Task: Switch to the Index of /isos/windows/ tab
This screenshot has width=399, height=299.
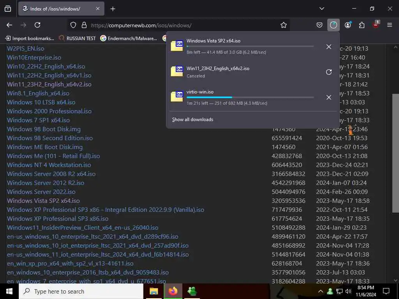Action: 61,9
